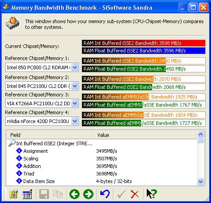Click the orange Int Bandwidth 1804 MB/s bar
The image size is (211, 203).
coord(144,115)
